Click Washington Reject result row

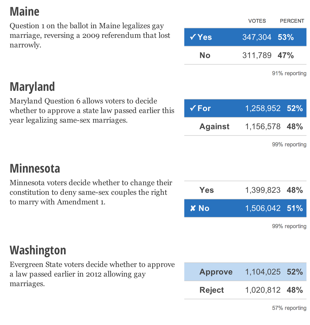(x=245, y=290)
